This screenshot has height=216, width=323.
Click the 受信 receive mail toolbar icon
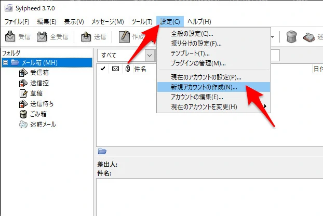(x=10, y=36)
